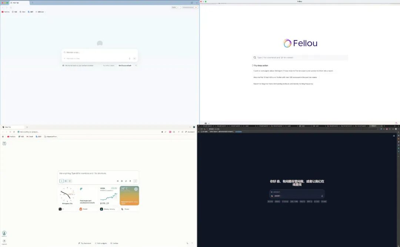Open the Account icon in Comet sidebar
400x247 pixels.
click(4, 233)
